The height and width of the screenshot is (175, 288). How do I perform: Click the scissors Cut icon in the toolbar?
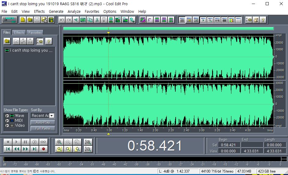97,20
